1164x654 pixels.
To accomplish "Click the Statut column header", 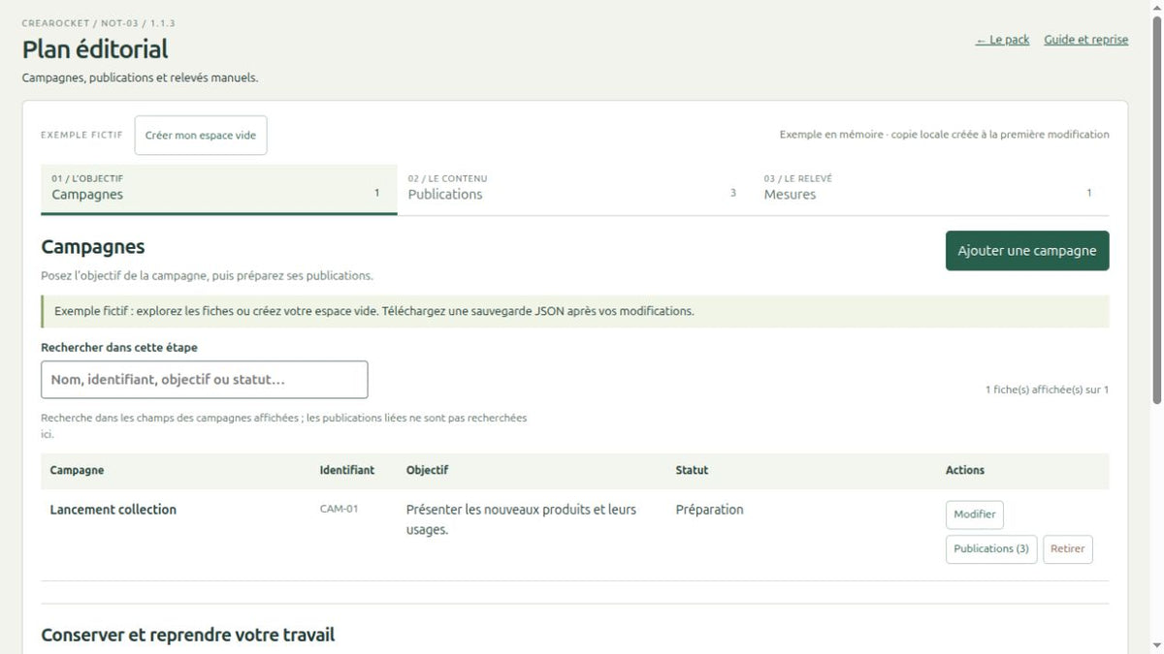I will point(693,470).
